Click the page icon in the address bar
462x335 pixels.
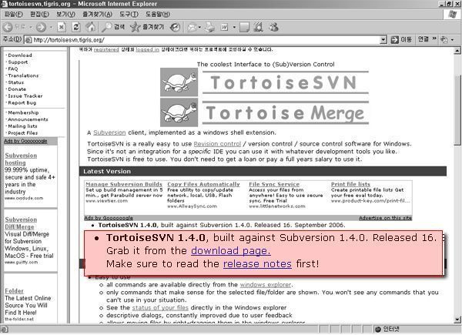click(x=28, y=39)
